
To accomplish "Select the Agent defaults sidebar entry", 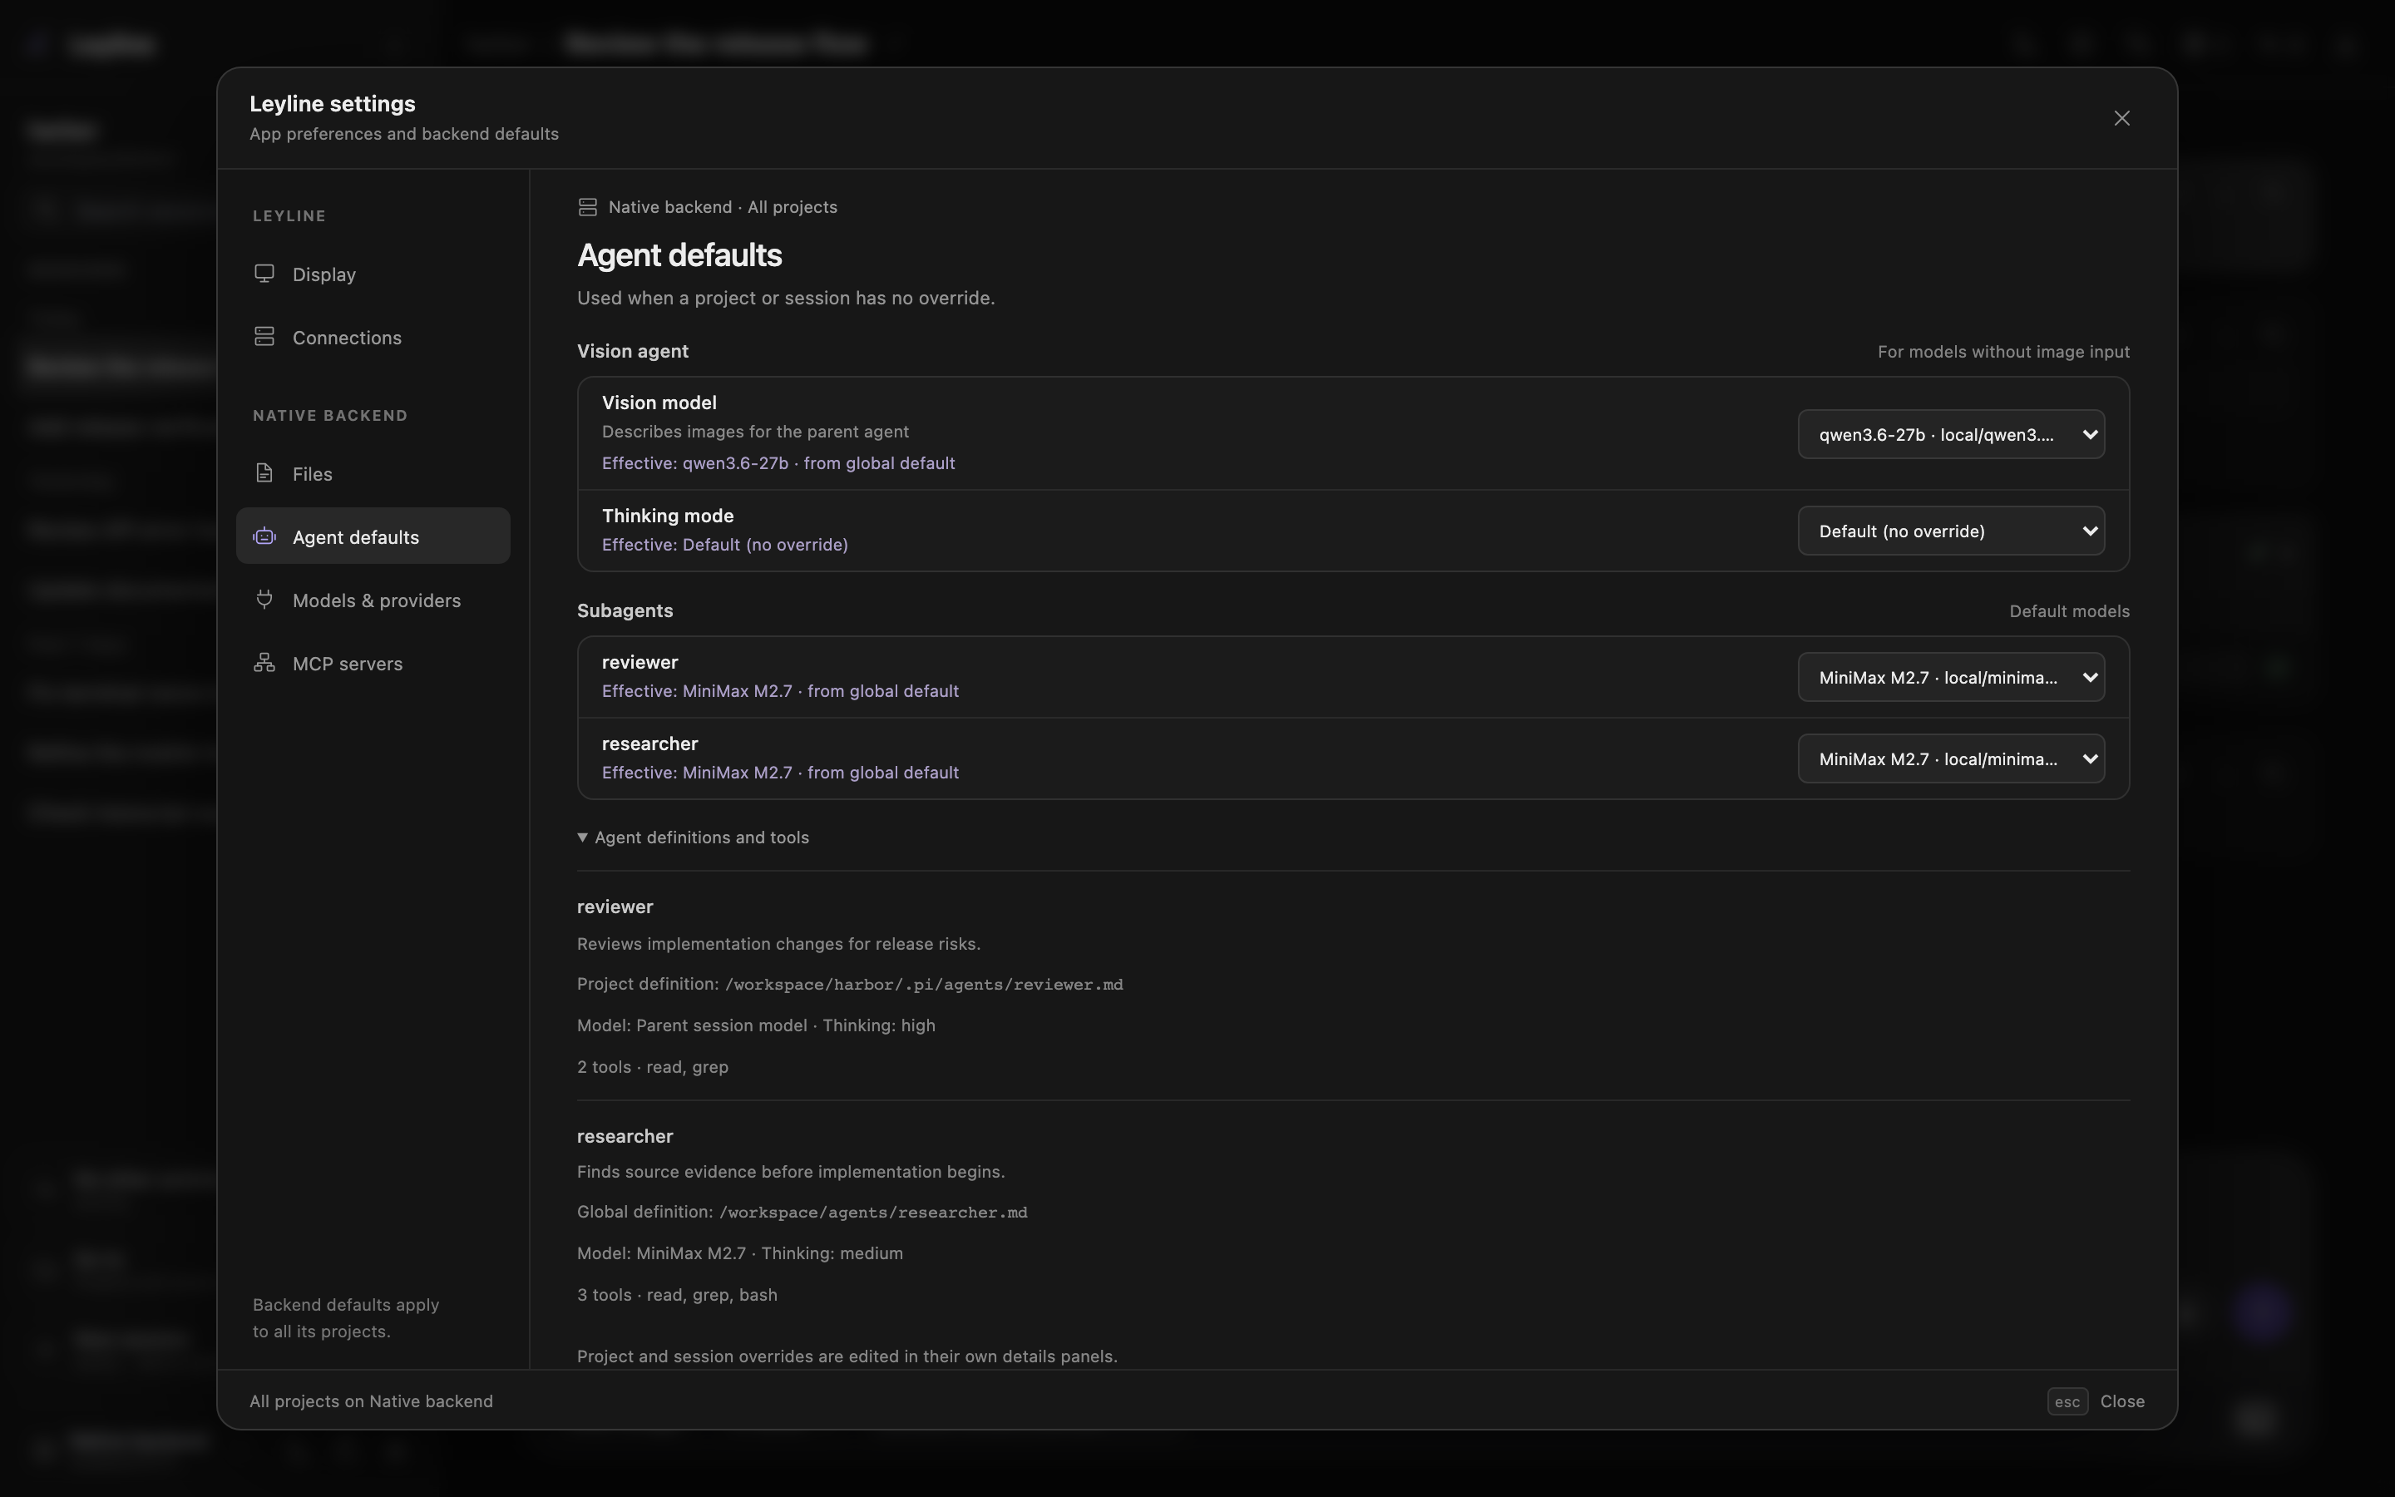I will pyautogui.click(x=373, y=536).
